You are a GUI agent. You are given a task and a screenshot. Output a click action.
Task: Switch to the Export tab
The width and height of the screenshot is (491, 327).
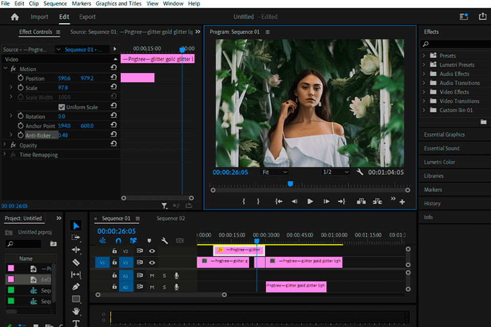pyautogui.click(x=87, y=17)
